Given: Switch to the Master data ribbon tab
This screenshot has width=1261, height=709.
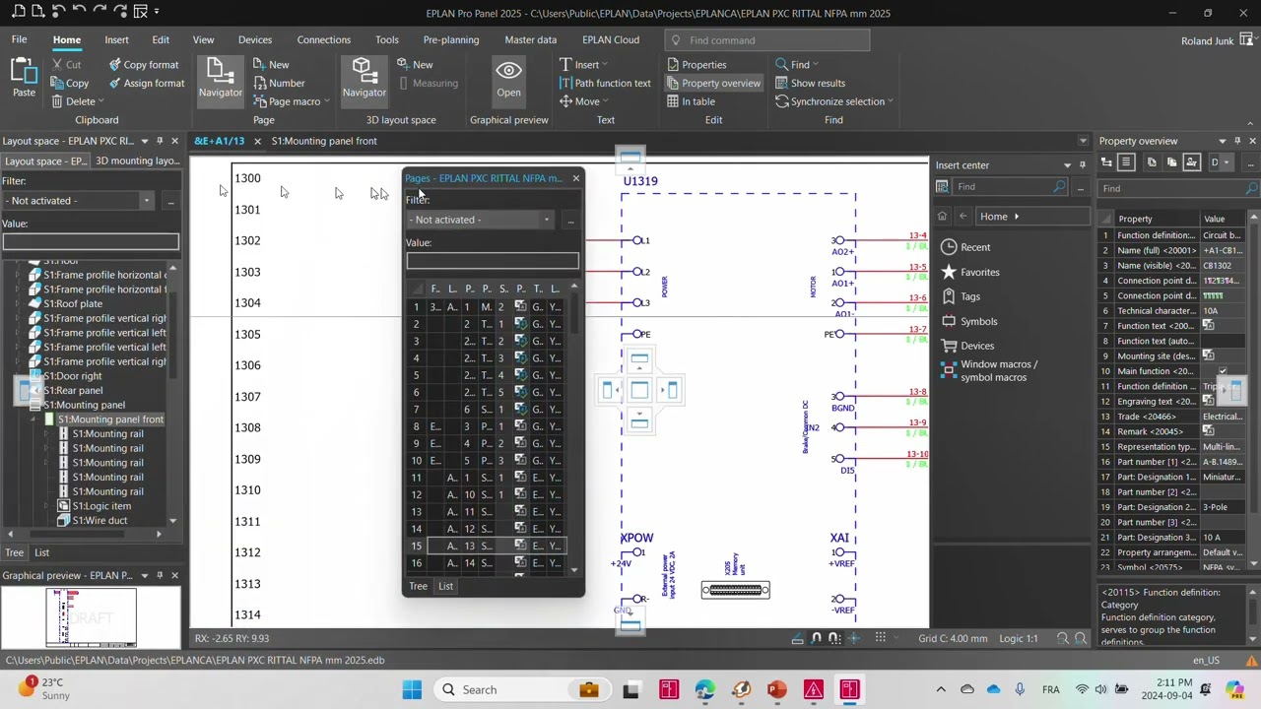Looking at the screenshot, I should point(530,39).
